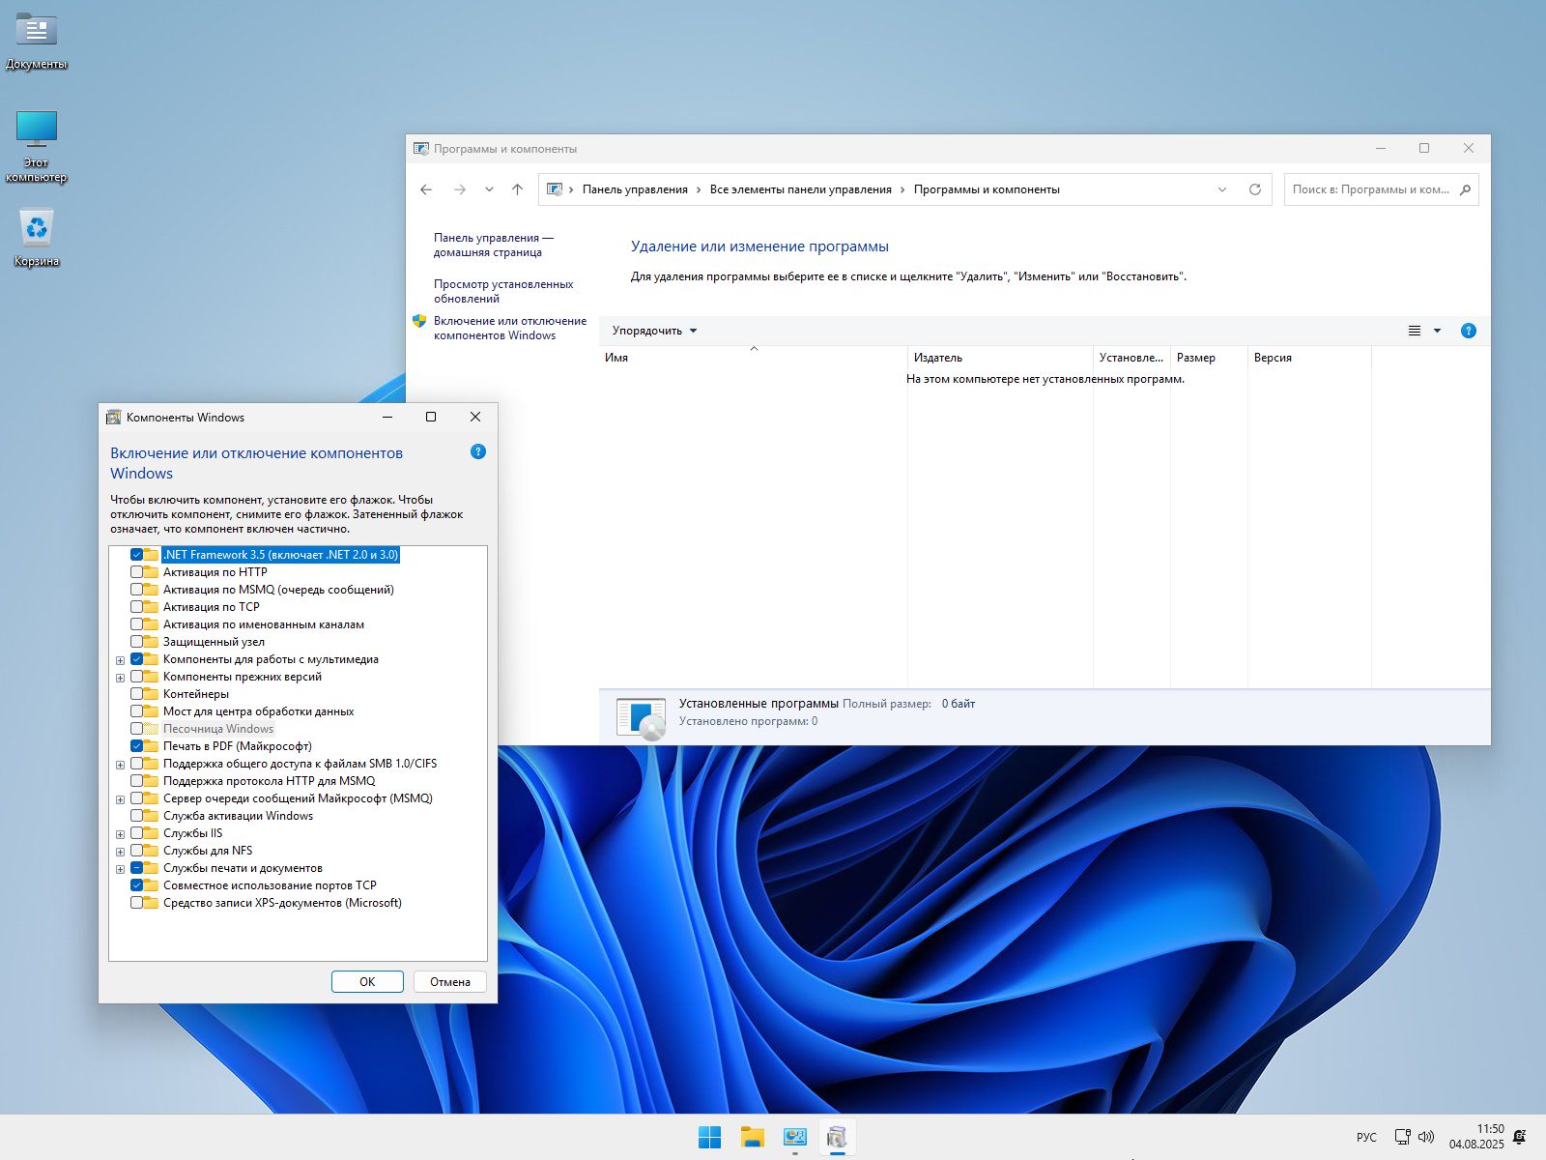Open the notification bell icon in tray
The image size is (1546, 1160).
1520,1137
